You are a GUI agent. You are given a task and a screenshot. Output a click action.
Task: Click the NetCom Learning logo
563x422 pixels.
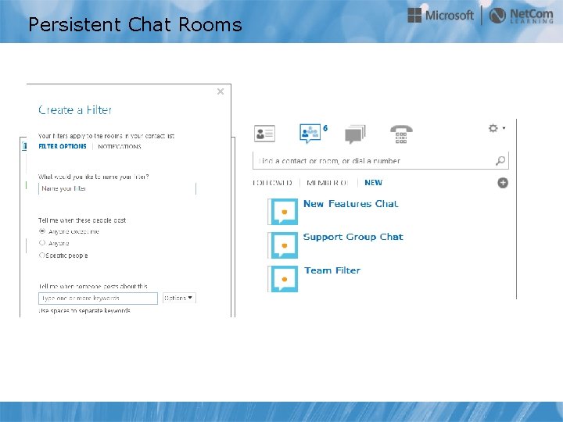pos(522,16)
